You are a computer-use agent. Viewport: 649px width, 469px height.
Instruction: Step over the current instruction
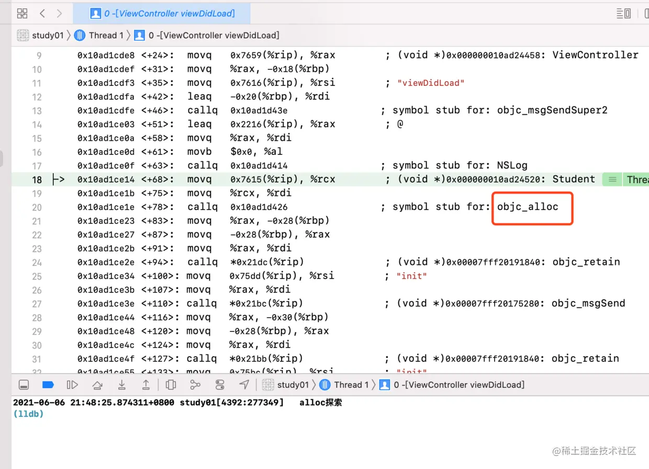[x=97, y=385]
